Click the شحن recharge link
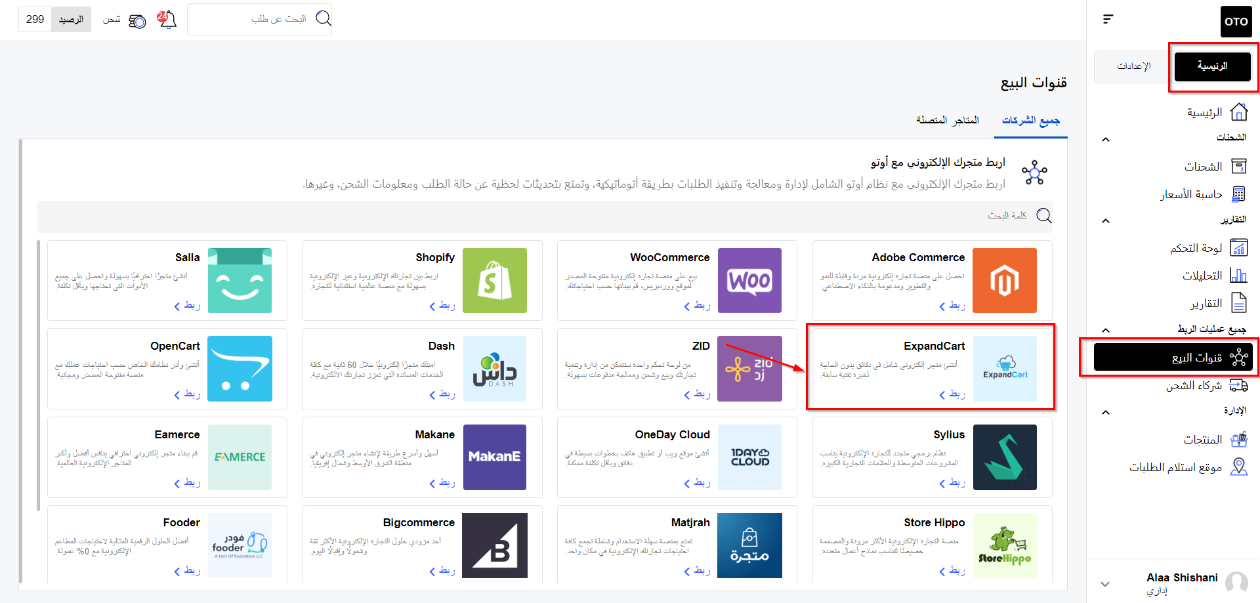The image size is (1260, 603). click(112, 20)
